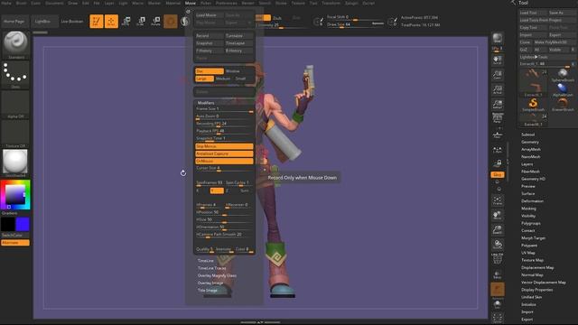Expand the TimeLine Tracks section
578x325 pixels.
212,268
